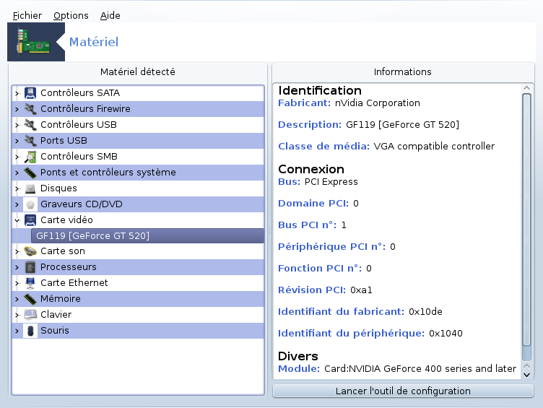This screenshot has height=408, width=543.
Task: Expand the Souris node arrow
Action: [x=17, y=331]
